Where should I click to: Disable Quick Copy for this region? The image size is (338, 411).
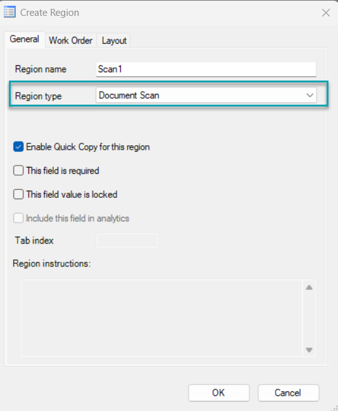[18, 147]
